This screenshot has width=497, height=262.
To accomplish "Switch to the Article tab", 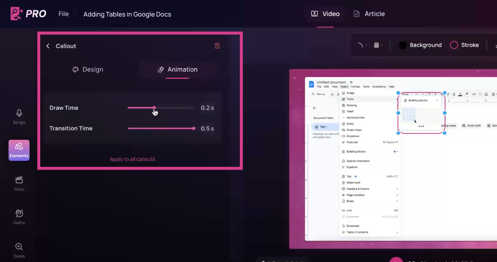I will pyautogui.click(x=369, y=14).
